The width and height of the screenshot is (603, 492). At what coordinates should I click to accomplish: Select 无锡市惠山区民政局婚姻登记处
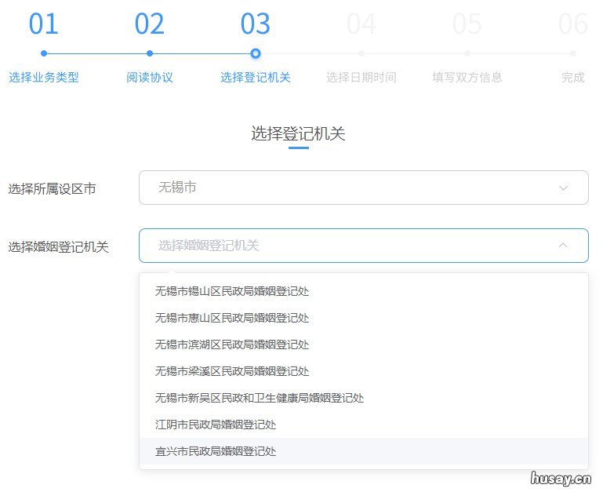point(363,318)
